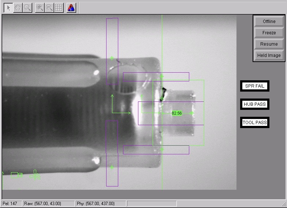Image resolution: width=287 pixels, height=208 pixels.
Task: Select the HUB PASS result indicator
Action: click(255, 104)
